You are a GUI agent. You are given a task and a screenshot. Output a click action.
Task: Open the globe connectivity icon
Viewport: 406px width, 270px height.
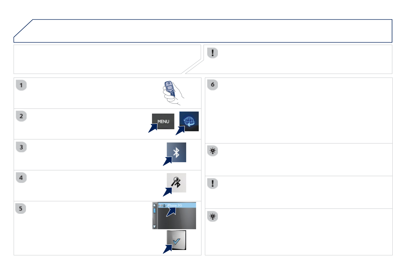point(189,121)
